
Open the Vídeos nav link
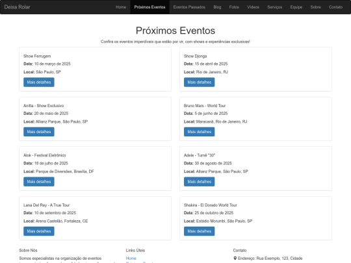click(253, 7)
